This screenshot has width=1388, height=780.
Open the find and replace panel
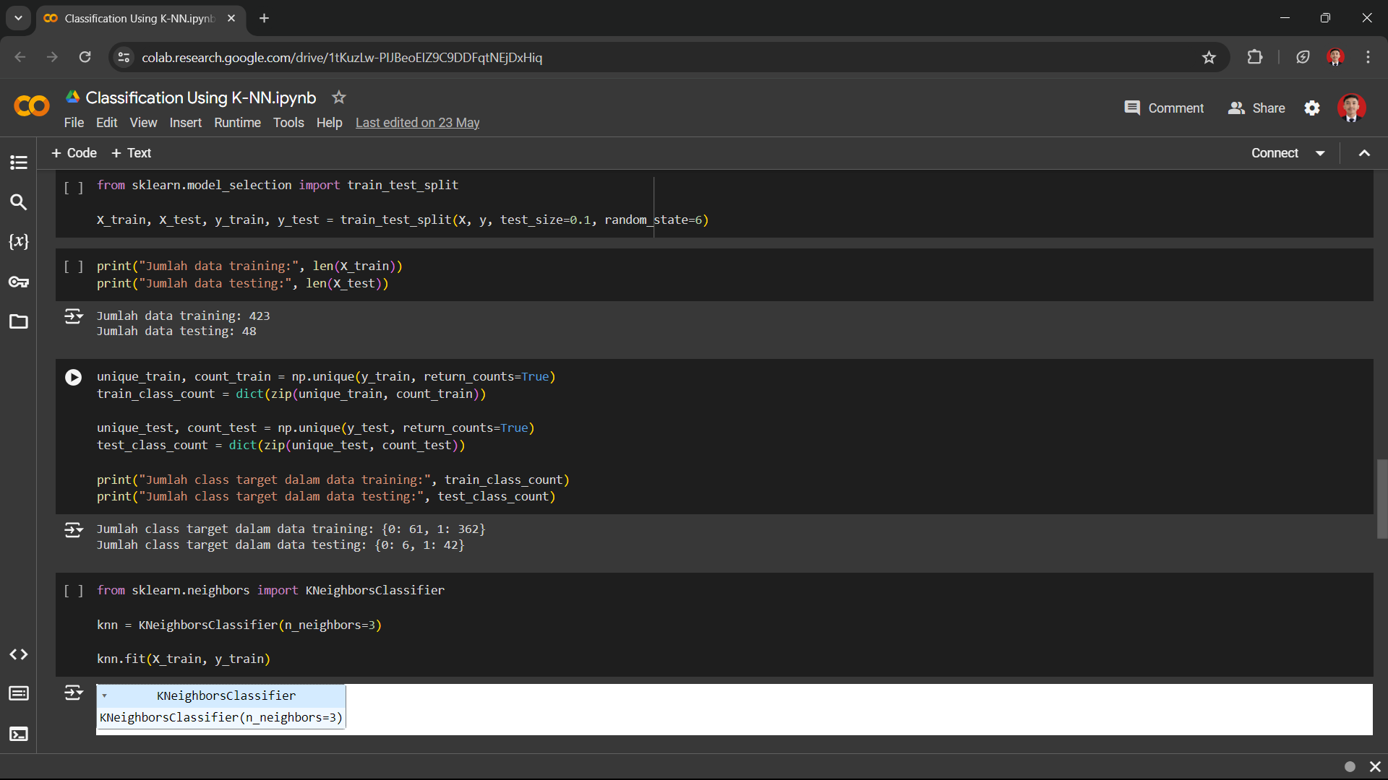click(19, 202)
